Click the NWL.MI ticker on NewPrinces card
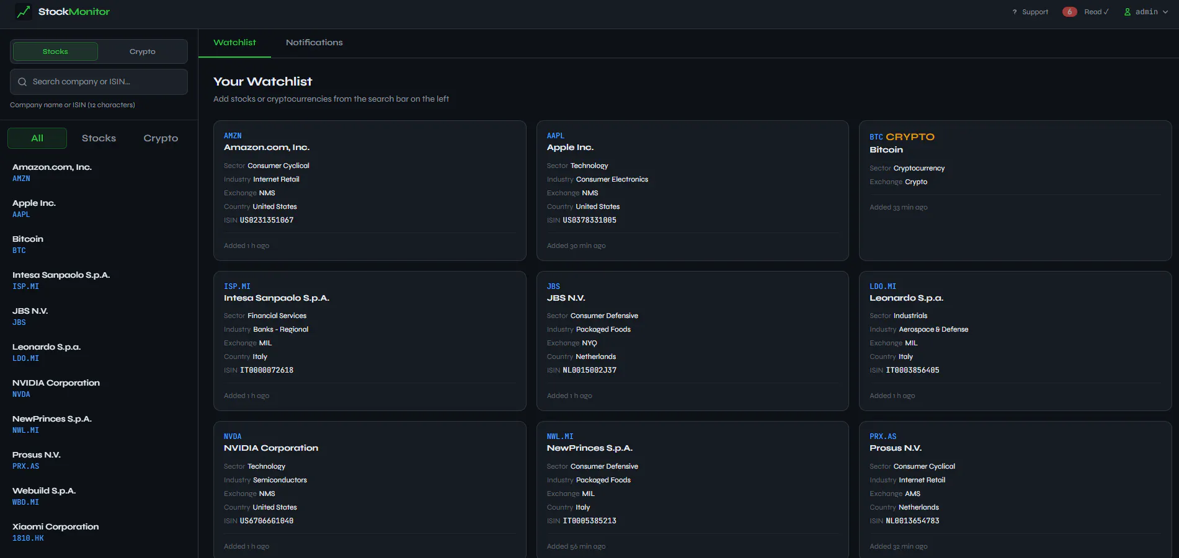This screenshot has width=1179, height=558. pos(560,436)
